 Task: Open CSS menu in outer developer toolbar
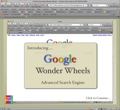point(22,12)
